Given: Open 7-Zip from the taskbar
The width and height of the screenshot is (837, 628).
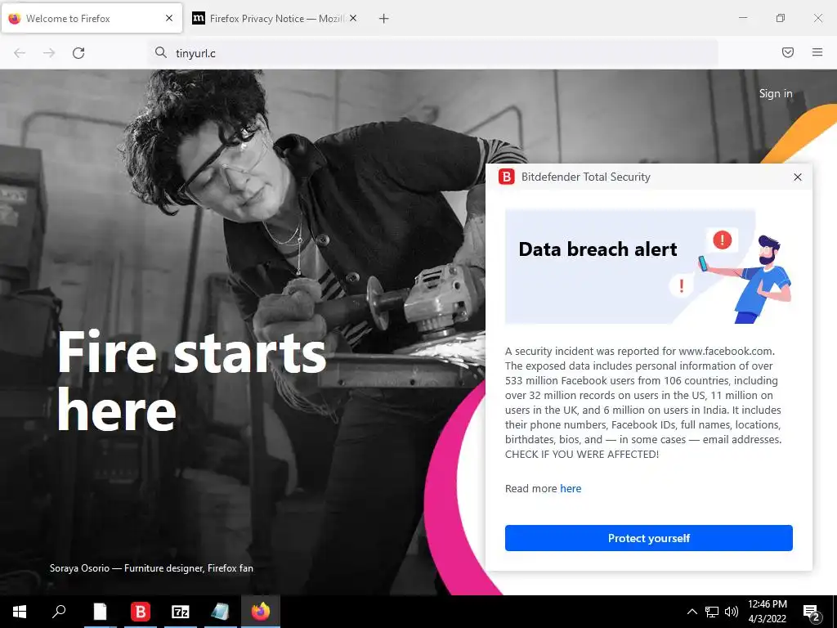Looking at the screenshot, I should click(181, 612).
